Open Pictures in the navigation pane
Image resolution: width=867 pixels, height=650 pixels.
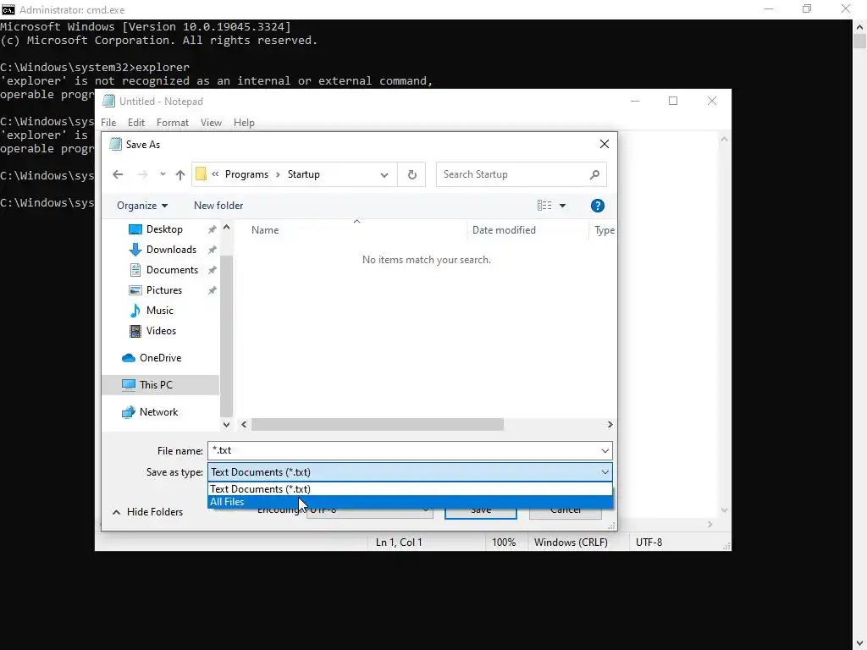(163, 290)
